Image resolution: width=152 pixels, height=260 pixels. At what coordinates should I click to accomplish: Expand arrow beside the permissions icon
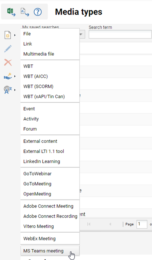point(15,76)
